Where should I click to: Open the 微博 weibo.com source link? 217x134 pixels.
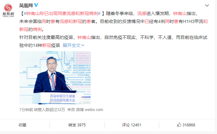click(89, 110)
